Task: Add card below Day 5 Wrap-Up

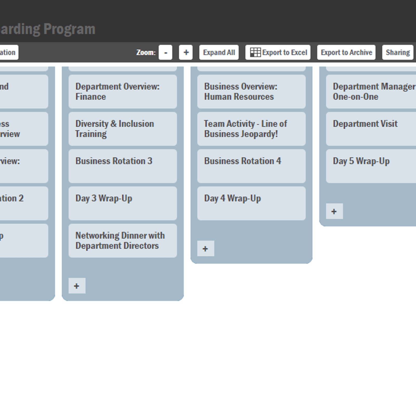Action: pos(334,211)
